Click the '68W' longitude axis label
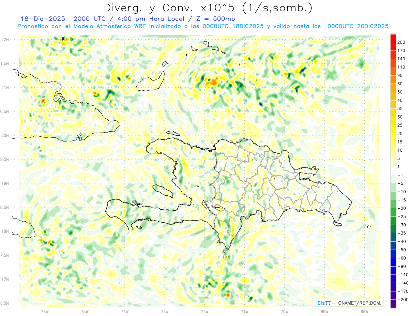The height and width of the screenshot is (316, 409). click(x=364, y=311)
